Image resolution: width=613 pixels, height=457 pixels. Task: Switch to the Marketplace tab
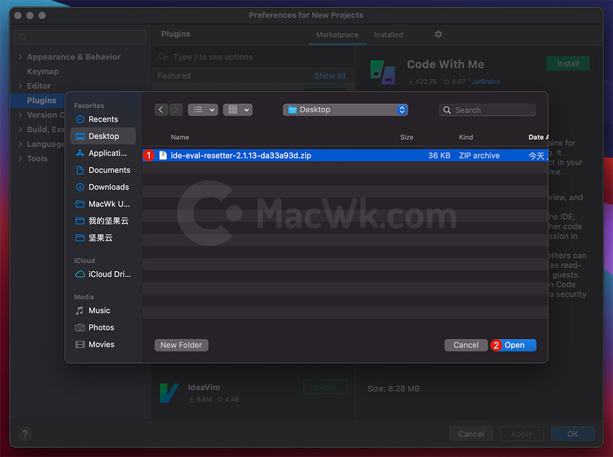tap(337, 35)
